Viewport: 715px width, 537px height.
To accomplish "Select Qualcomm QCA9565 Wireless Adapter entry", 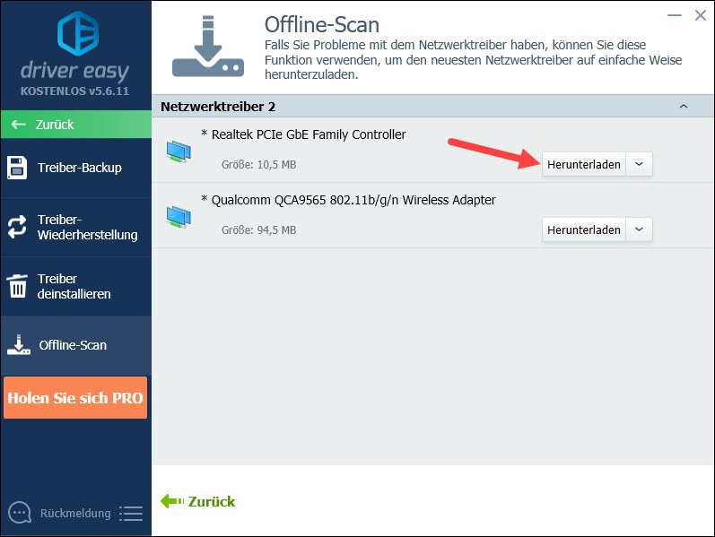I will (x=432, y=216).
